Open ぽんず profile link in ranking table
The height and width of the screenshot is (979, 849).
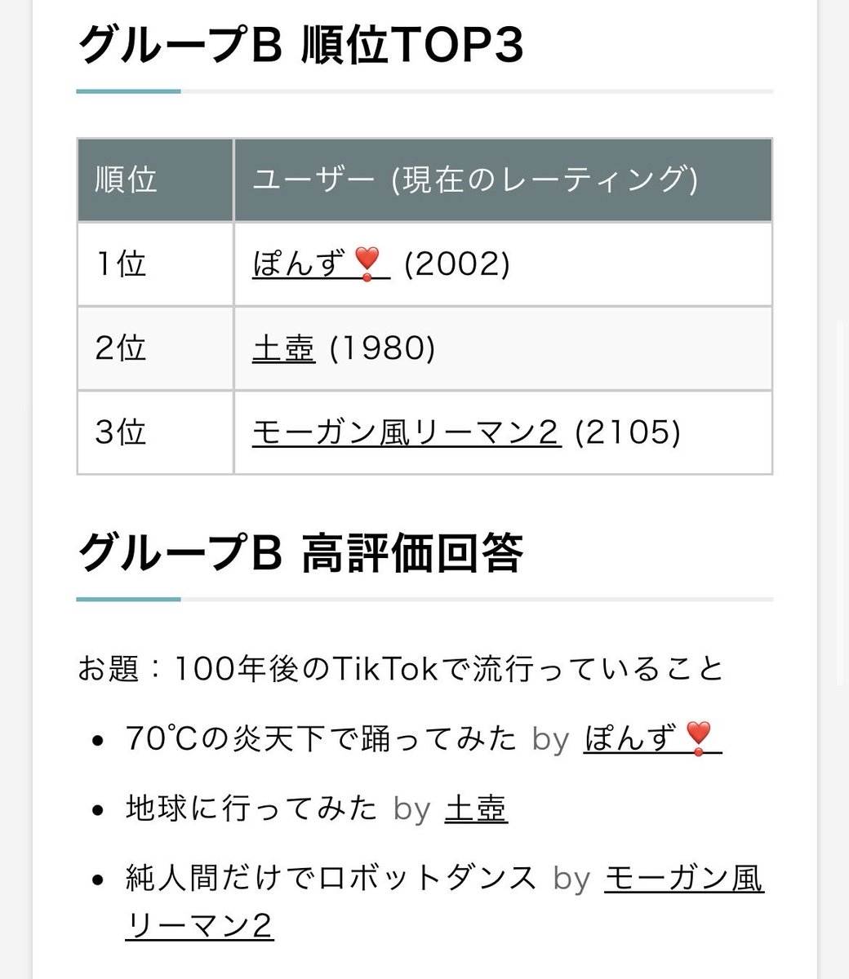(321, 264)
